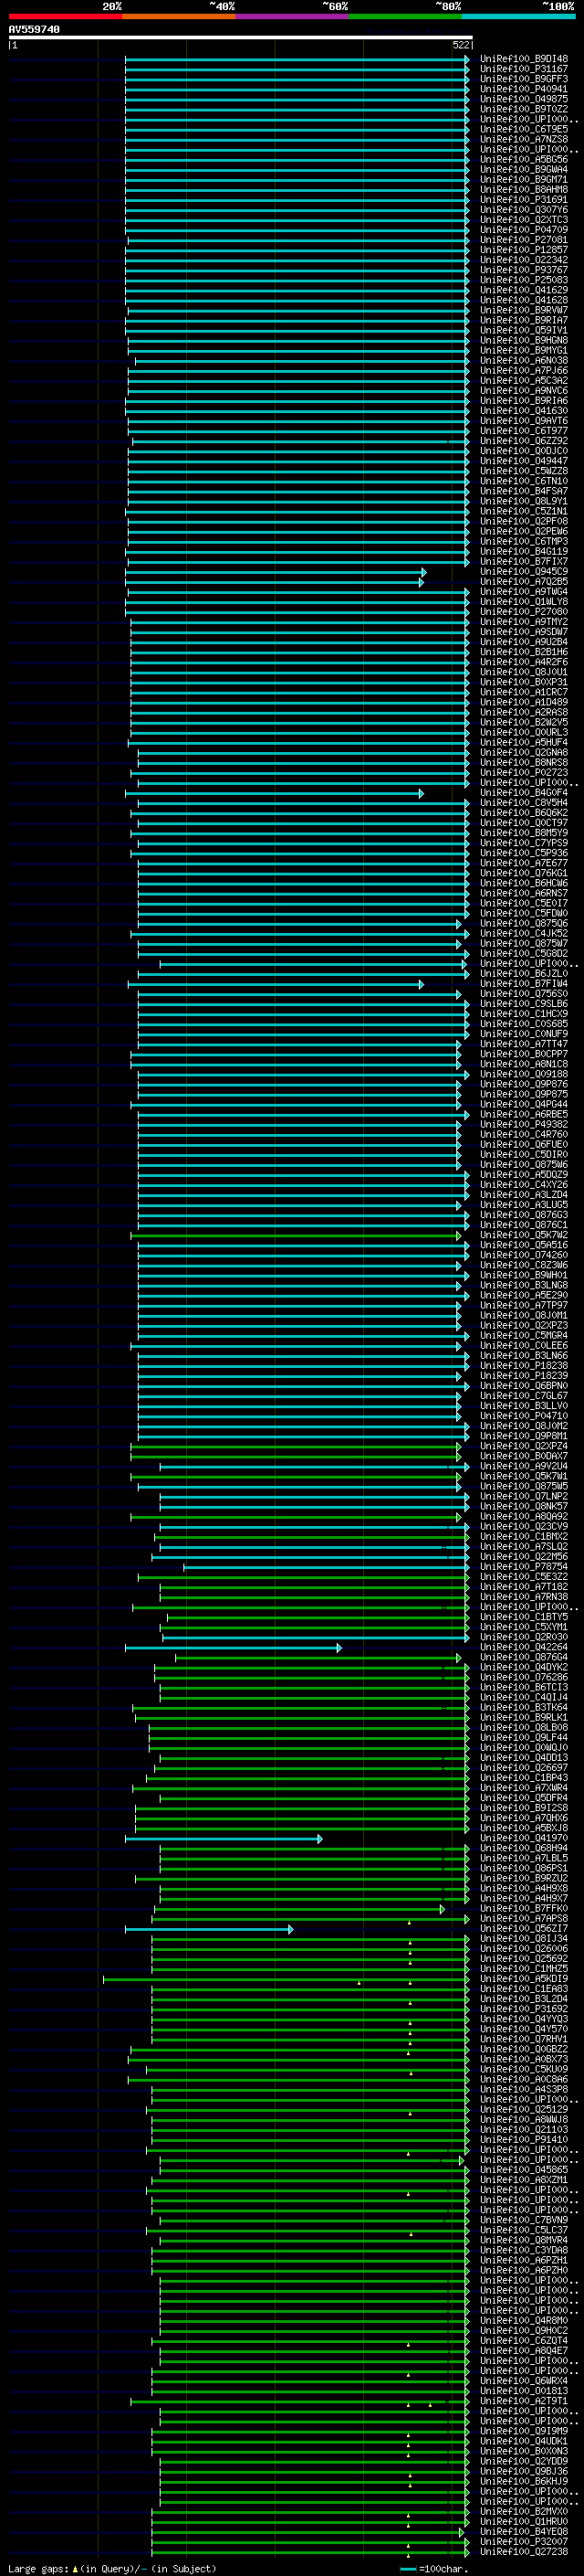This screenshot has height=2576, width=584.
Task: Click the UniRef100_B7FFK0 label
Action: pyautogui.click(x=523, y=1908)
